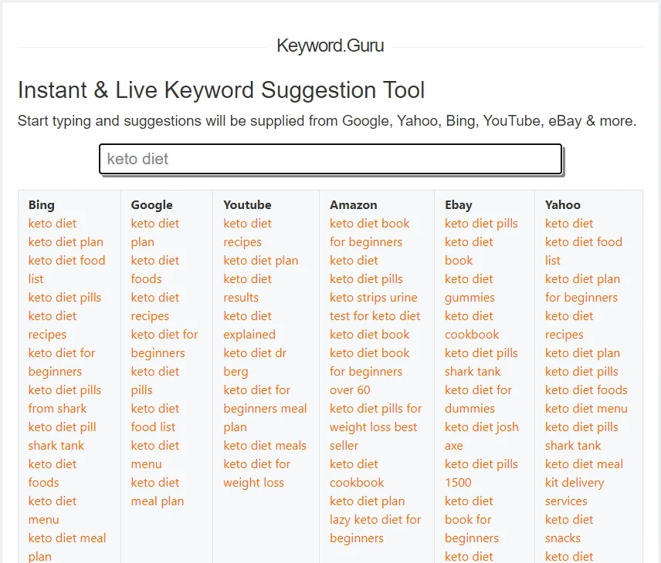Select Ebay's 'keto diet for dummies' link

(x=478, y=399)
